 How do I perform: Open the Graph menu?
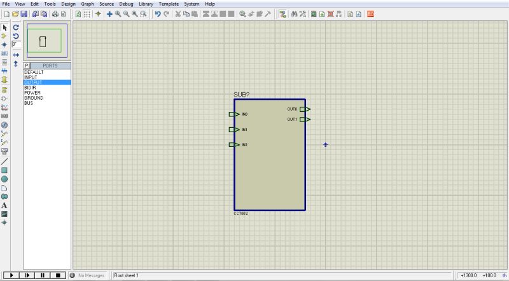coord(87,4)
